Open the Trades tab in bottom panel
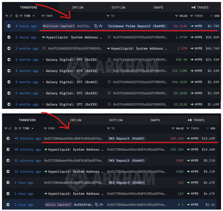Viewport: 223px width, 211px height. tap(196, 120)
